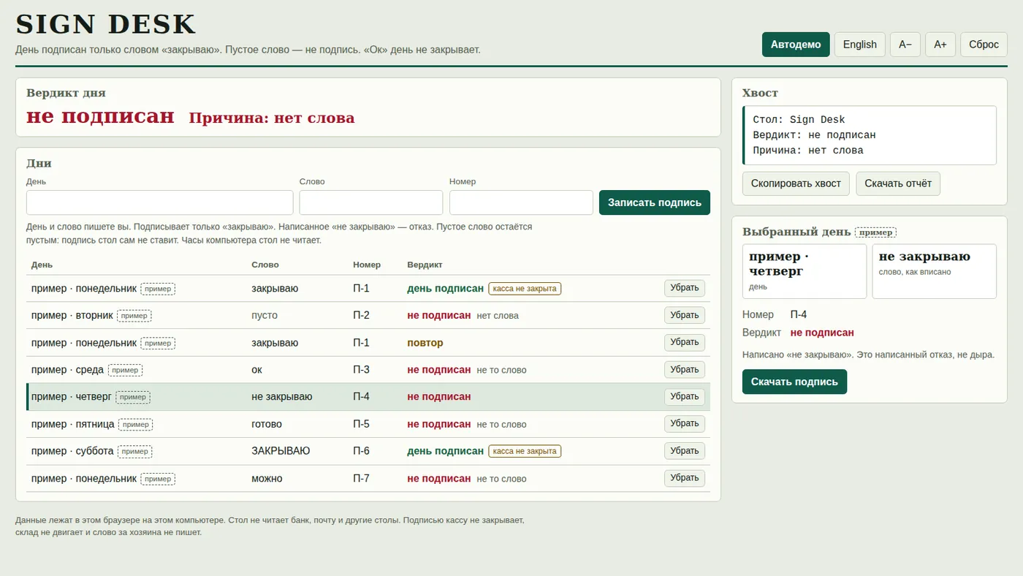Viewport: 1023px width, 576px height.
Task: Click the word «готово» in the table
Action: (x=267, y=424)
